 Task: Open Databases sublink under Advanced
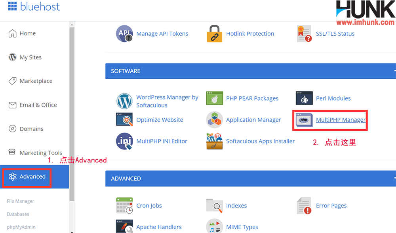pyautogui.click(x=18, y=214)
